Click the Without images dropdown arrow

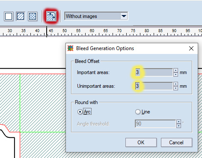(x=124, y=16)
